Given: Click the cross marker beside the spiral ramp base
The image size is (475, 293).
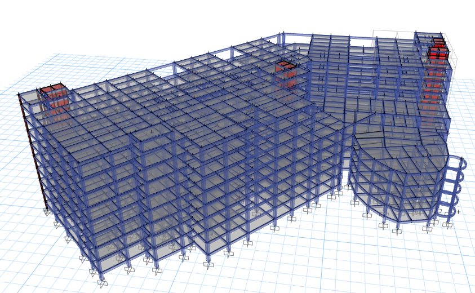Looking at the screenshot, I should 458,212.
